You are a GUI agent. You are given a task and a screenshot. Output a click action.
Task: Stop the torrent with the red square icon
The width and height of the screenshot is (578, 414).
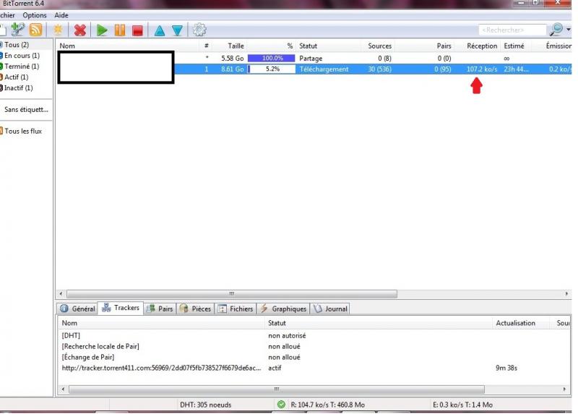[x=137, y=30]
